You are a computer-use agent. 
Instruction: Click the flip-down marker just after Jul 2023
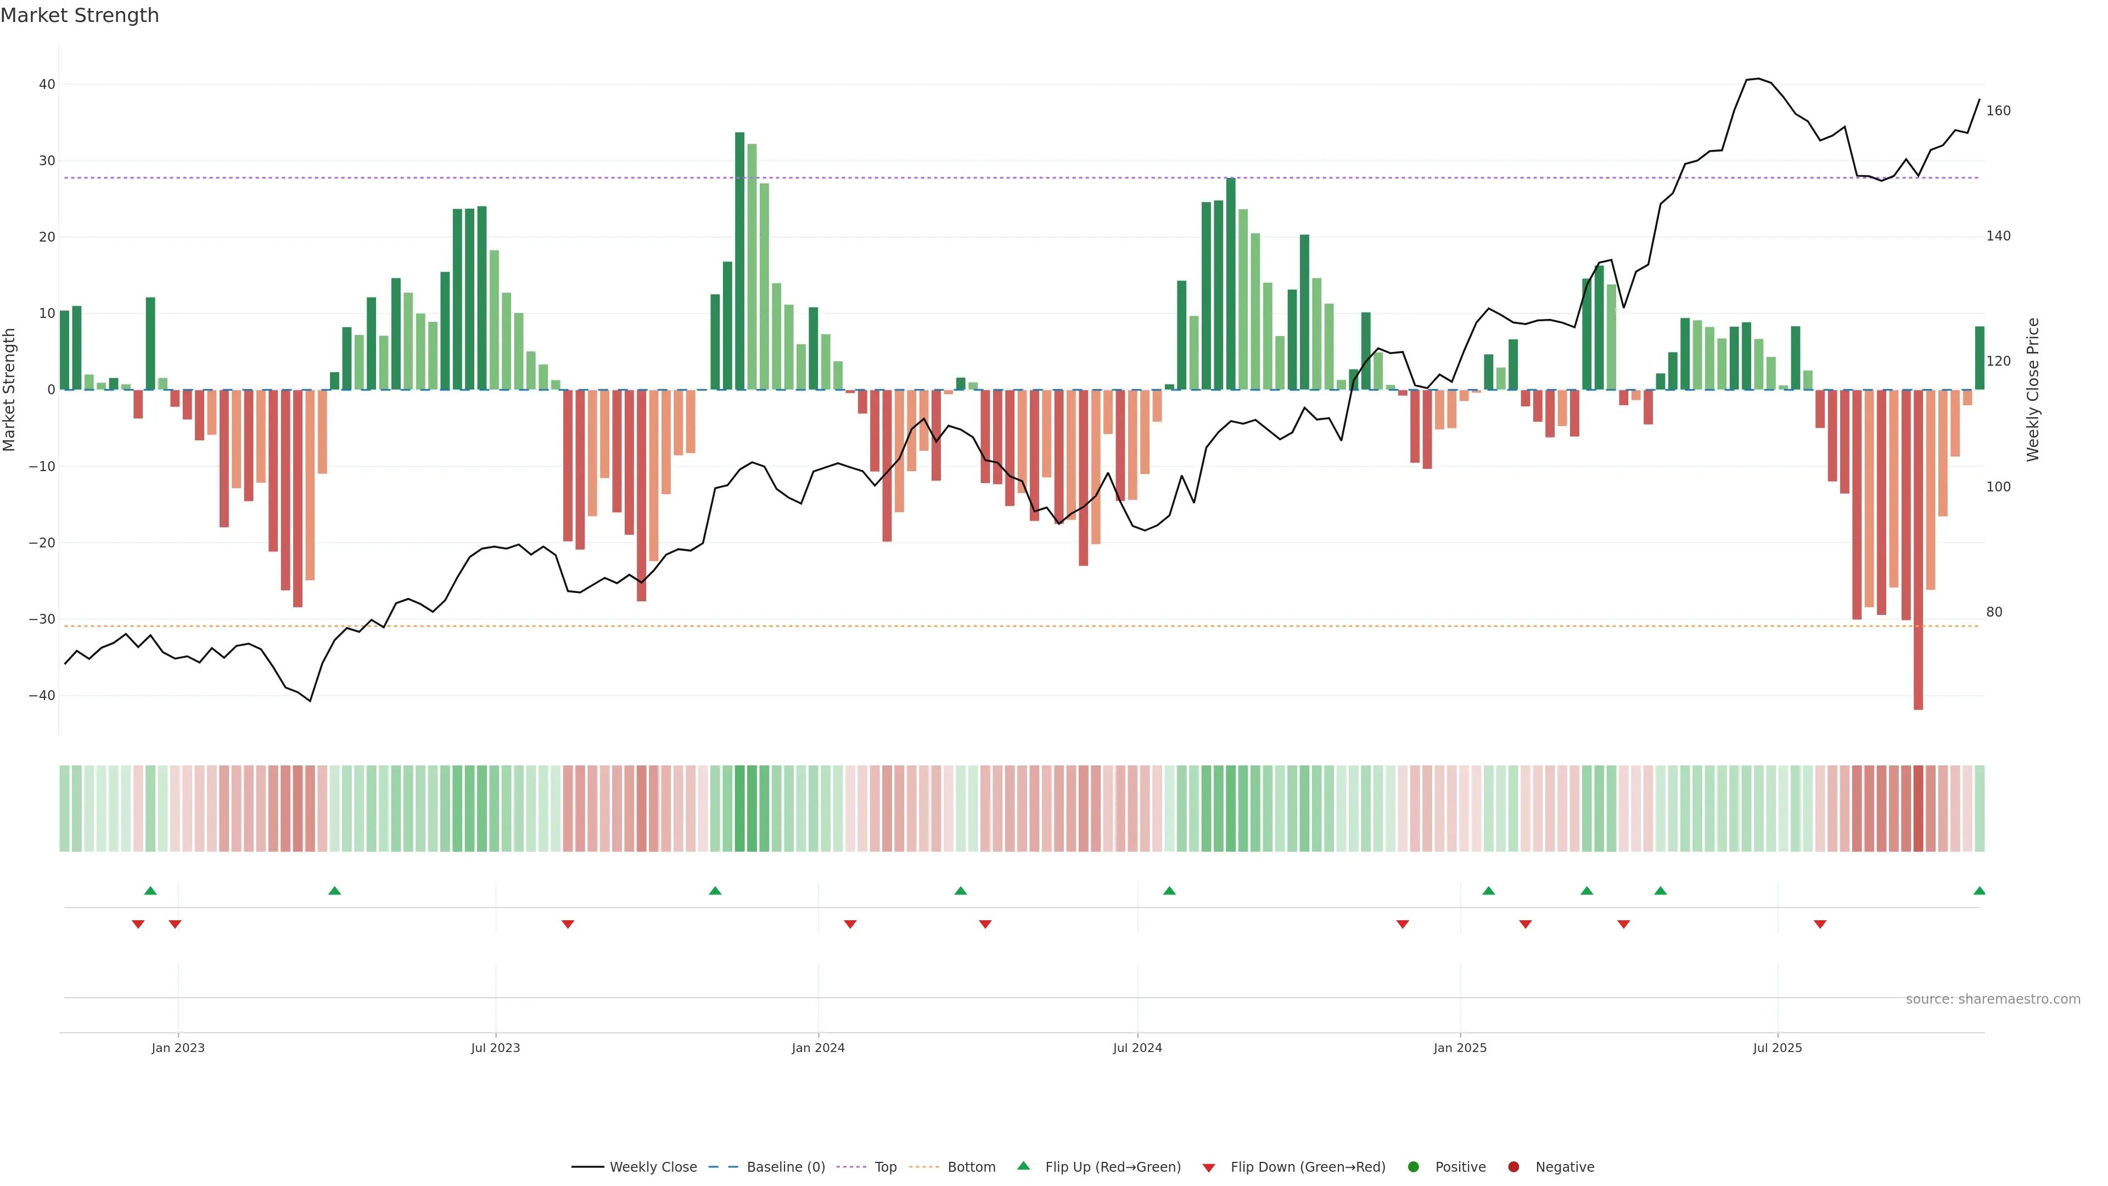coord(568,924)
